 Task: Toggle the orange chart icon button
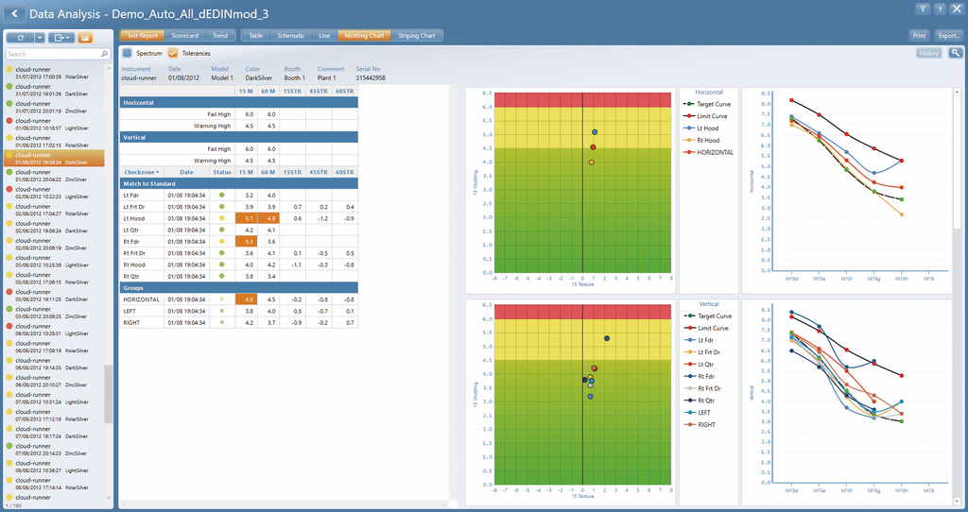pyautogui.click(x=85, y=38)
